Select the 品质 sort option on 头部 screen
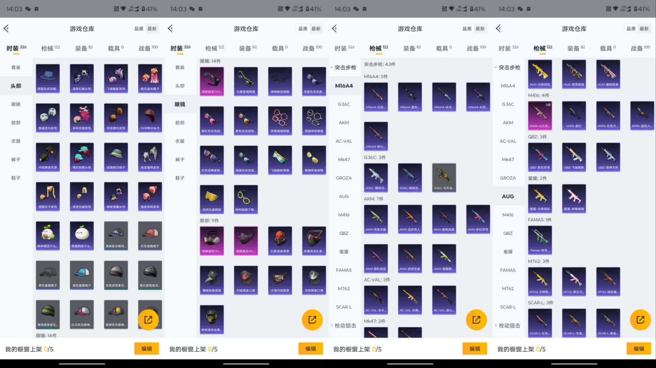 coord(139,28)
